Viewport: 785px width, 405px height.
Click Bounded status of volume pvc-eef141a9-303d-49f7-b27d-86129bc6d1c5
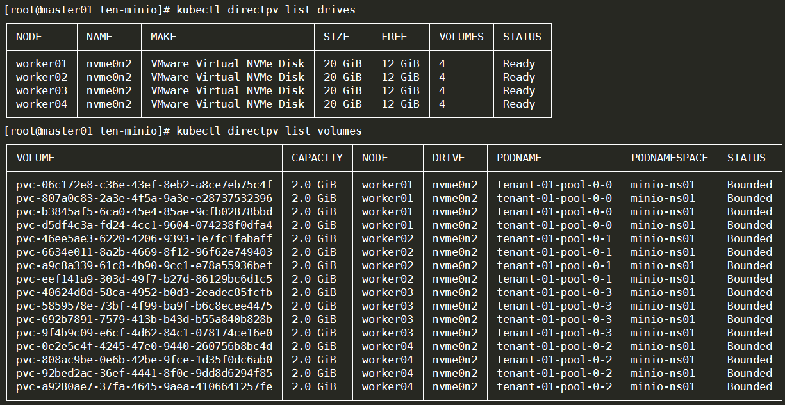click(x=749, y=279)
